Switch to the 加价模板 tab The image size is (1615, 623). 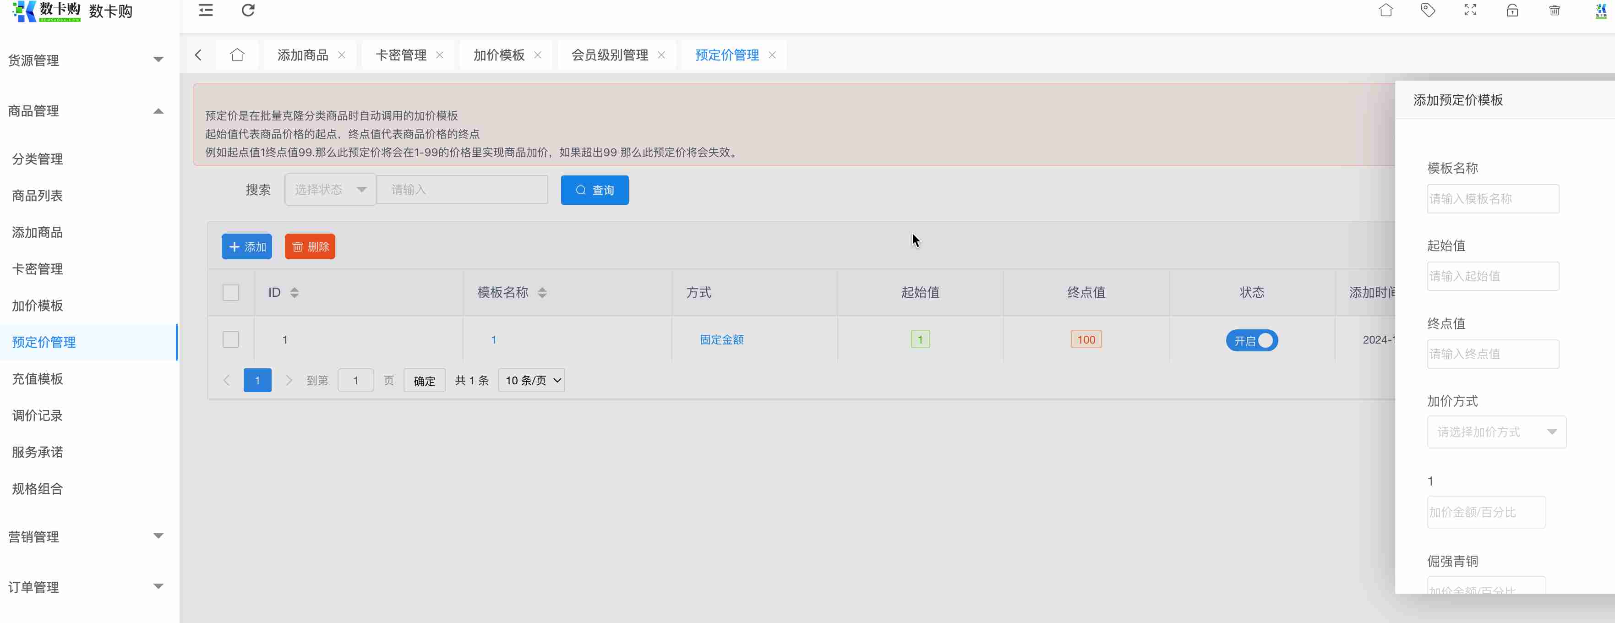tap(498, 55)
